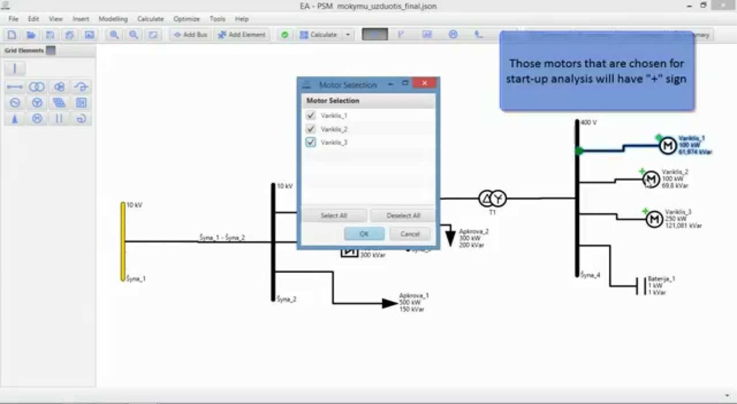
Task: Open the Modelling menu
Action: point(113,19)
